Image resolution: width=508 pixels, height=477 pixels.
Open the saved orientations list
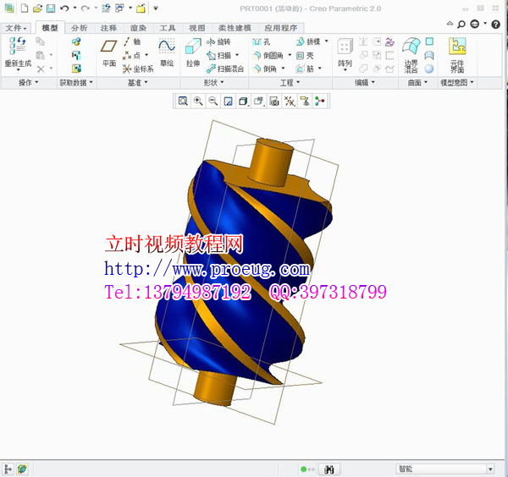tap(258, 101)
